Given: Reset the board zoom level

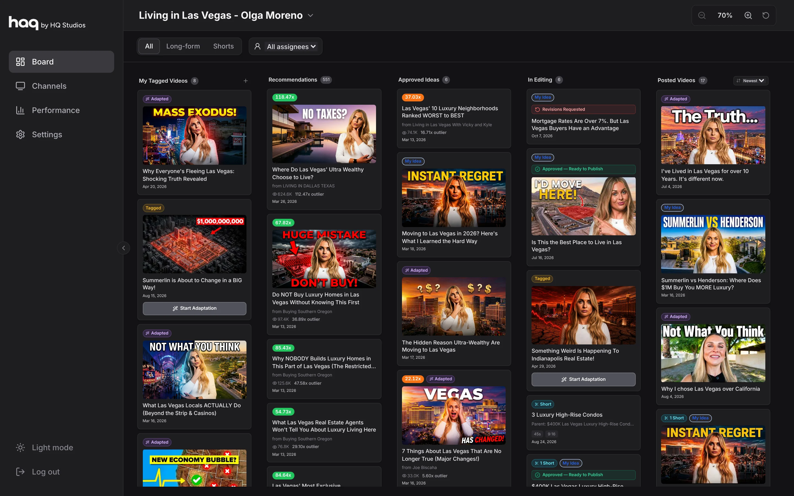Looking at the screenshot, I should (766, 15).
